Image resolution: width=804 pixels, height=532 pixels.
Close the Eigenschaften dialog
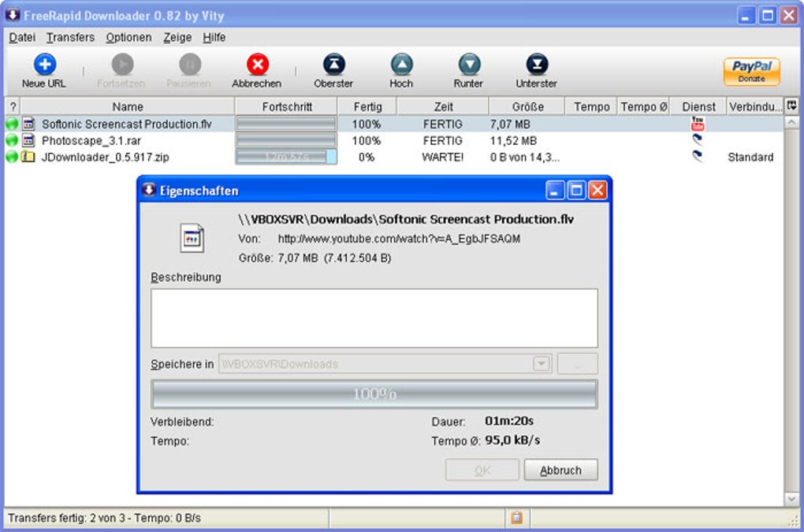point(597,190)
